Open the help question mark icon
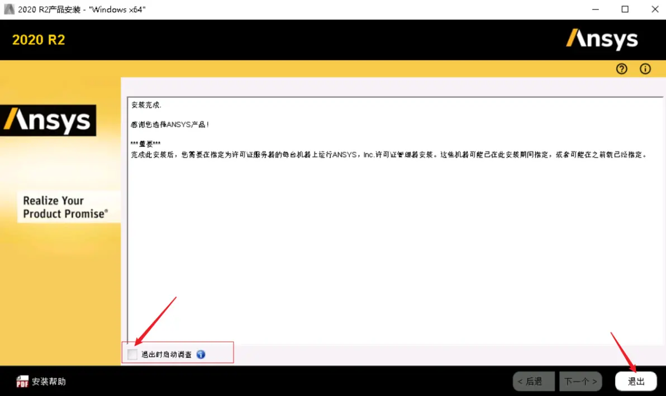This screenshot has height=396, width=666. (x=621, y=68)
